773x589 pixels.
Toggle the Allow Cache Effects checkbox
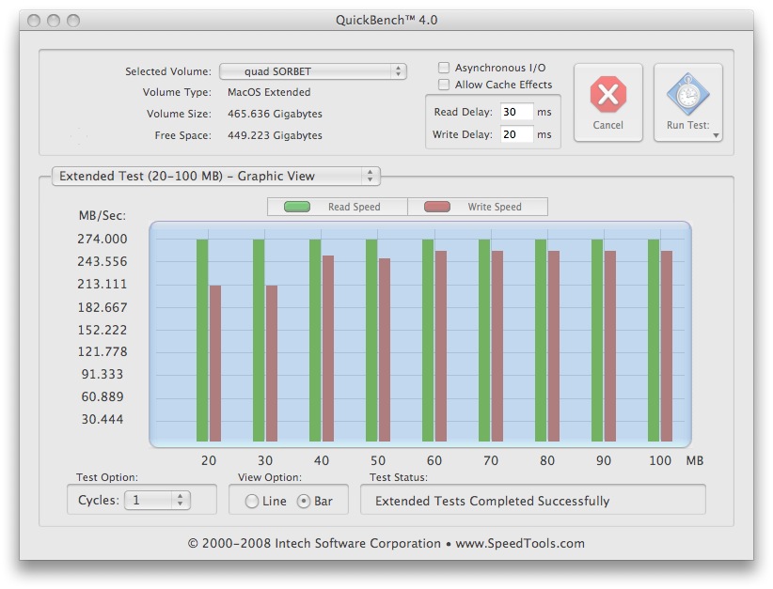444,85
